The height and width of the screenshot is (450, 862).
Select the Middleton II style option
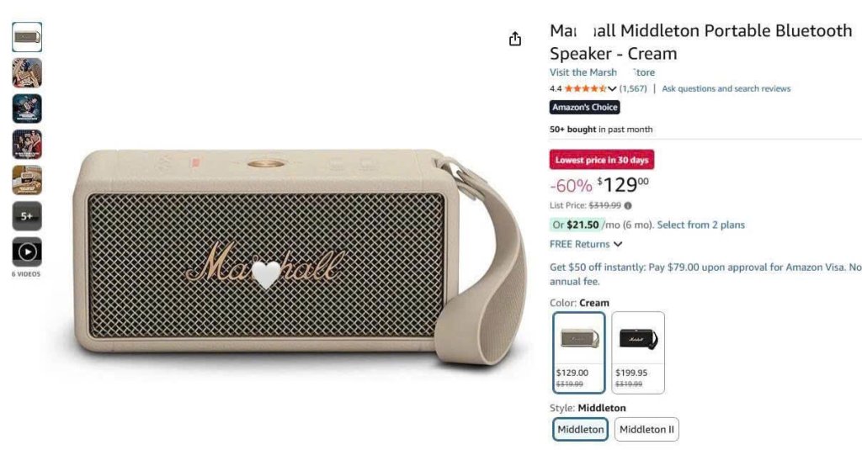point(646,429)
